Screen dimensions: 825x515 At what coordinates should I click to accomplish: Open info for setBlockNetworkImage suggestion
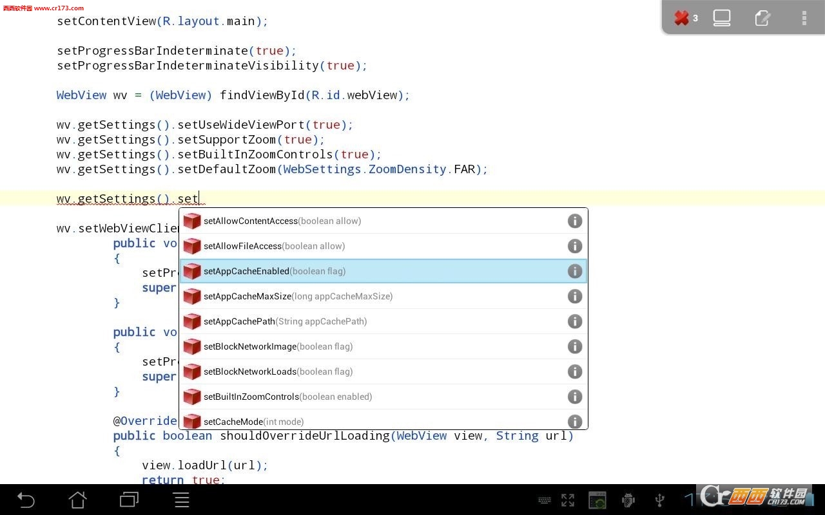click(x=574, y=346)
